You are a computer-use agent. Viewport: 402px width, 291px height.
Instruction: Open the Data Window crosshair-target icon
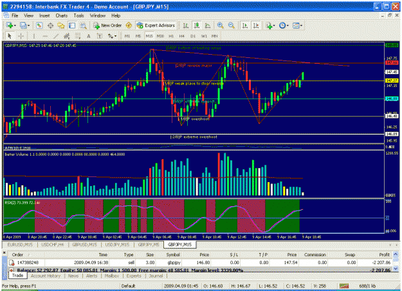(50, 25)
